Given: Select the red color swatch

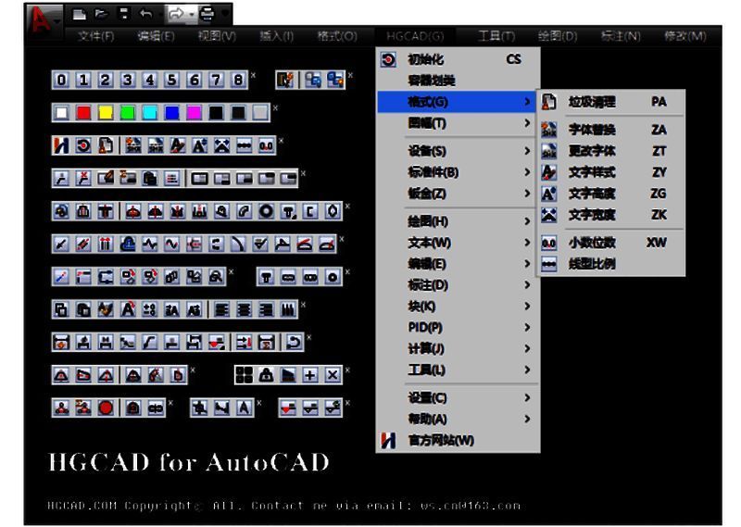Looking at the screenshot, I should pyautogui.click(x=83, y=113).
